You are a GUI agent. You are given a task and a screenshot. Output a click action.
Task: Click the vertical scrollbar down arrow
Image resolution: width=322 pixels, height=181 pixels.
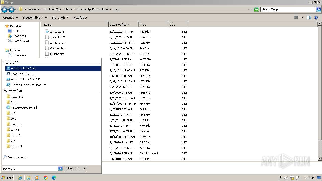(x=320, y=159)
